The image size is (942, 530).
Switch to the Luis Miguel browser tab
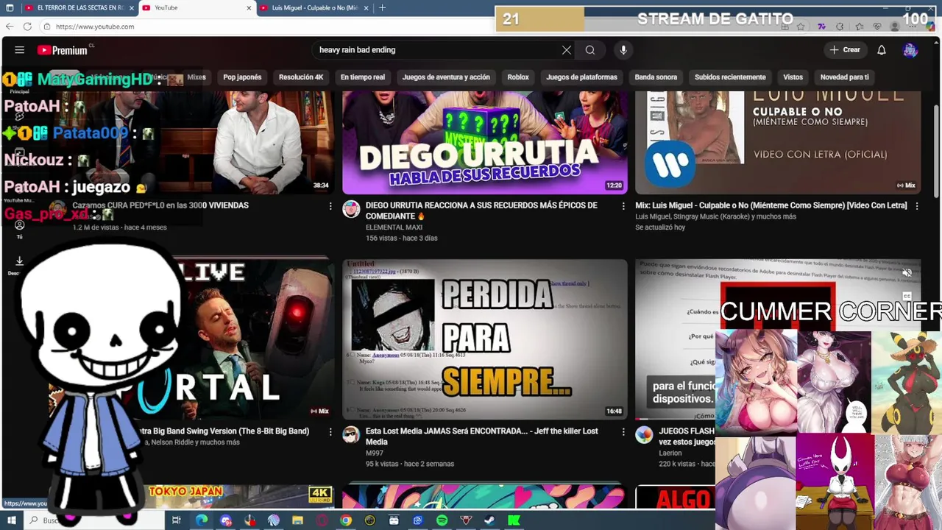click(315, 8)
